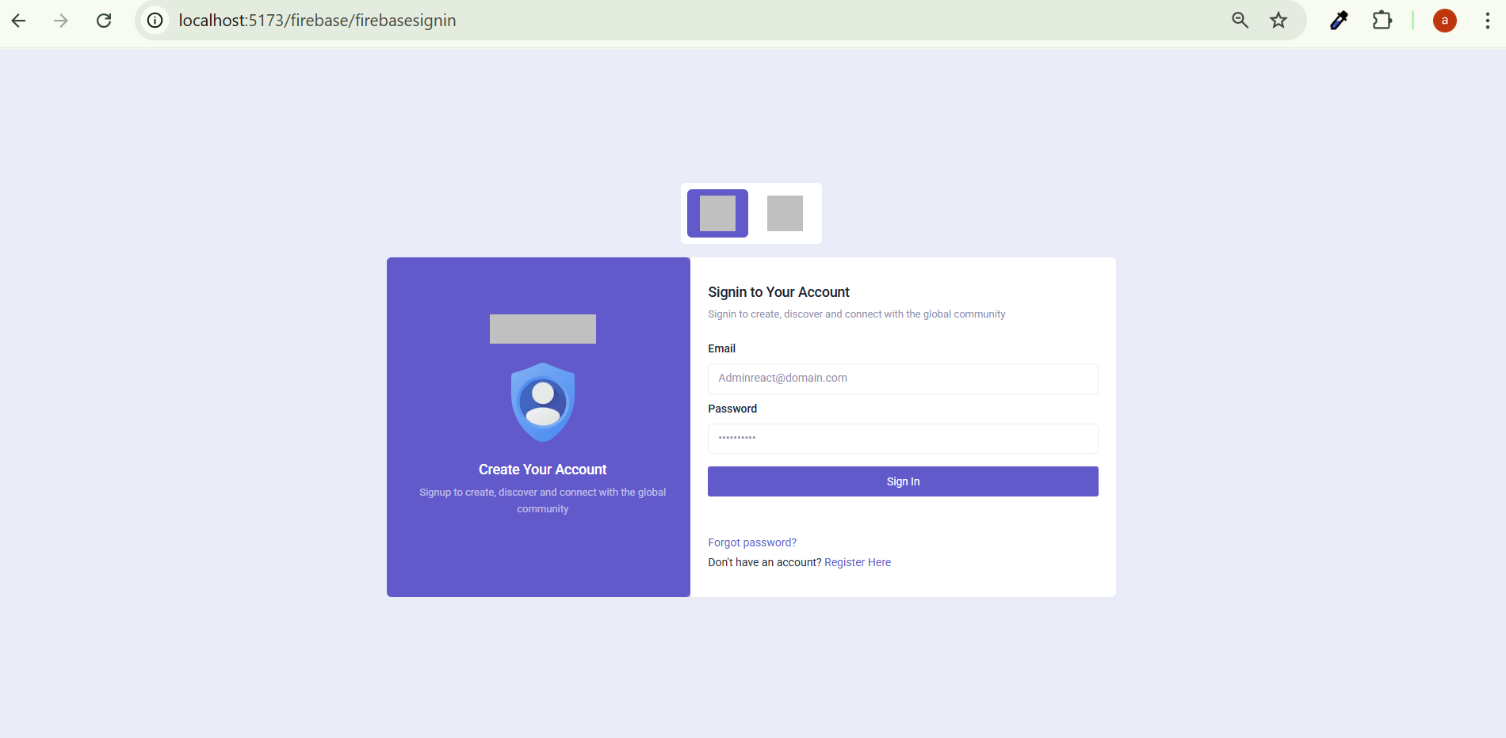Open the zoom magnifier in address bar
Viewport: 1506px width, 738px height.
click(x=1240, y=21)
